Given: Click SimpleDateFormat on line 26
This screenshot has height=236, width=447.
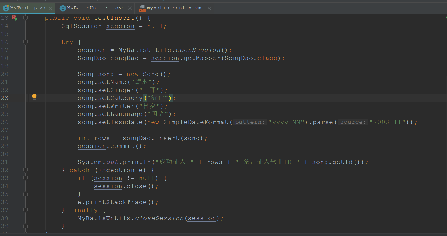Looking at the screenshot, I should [x=196, y=122].
